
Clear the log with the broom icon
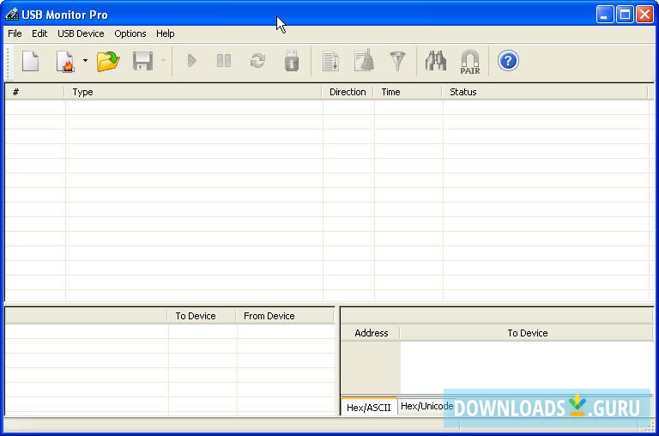(364, 61)
